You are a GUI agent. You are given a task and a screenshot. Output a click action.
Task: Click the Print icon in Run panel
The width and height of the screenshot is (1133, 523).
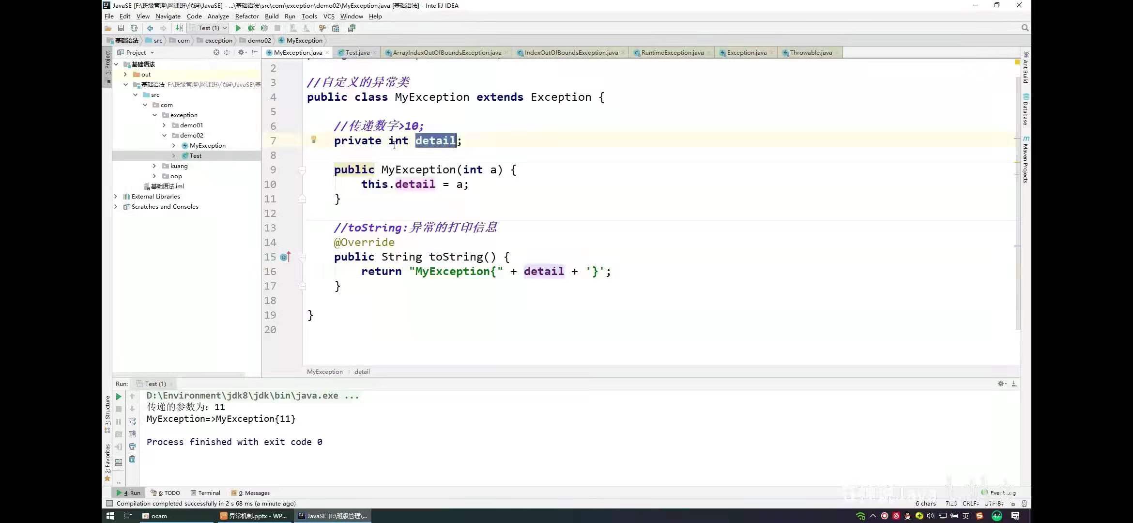pos(132,446)
